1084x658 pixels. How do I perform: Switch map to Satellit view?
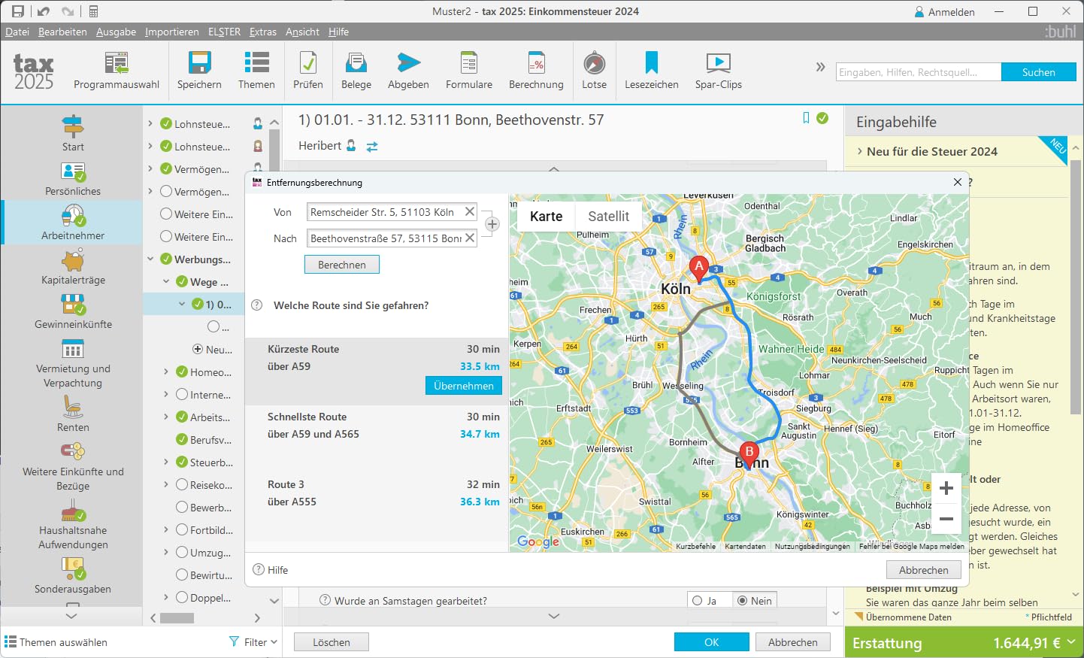click(608, 217)
